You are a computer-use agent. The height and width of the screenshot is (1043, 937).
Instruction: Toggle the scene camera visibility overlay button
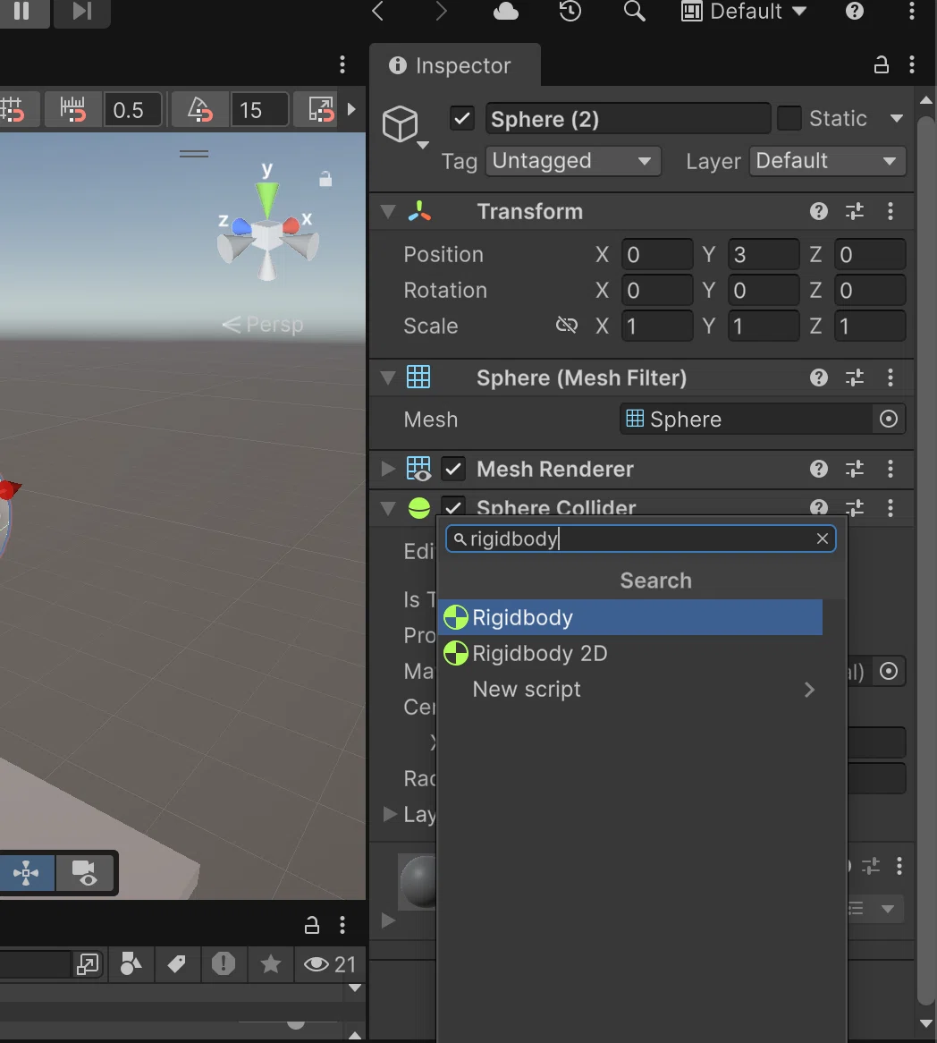[85, 873]
